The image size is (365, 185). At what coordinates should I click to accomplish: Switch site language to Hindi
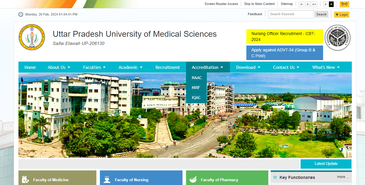(x=344, y=4)
